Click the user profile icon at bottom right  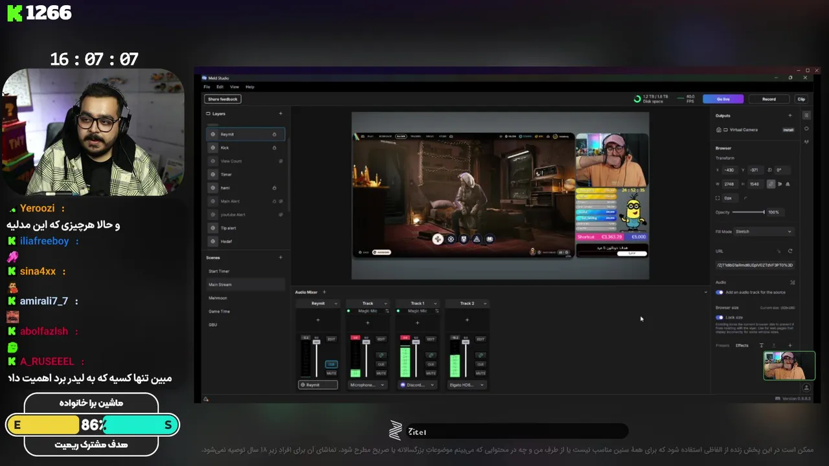(806, 388)
